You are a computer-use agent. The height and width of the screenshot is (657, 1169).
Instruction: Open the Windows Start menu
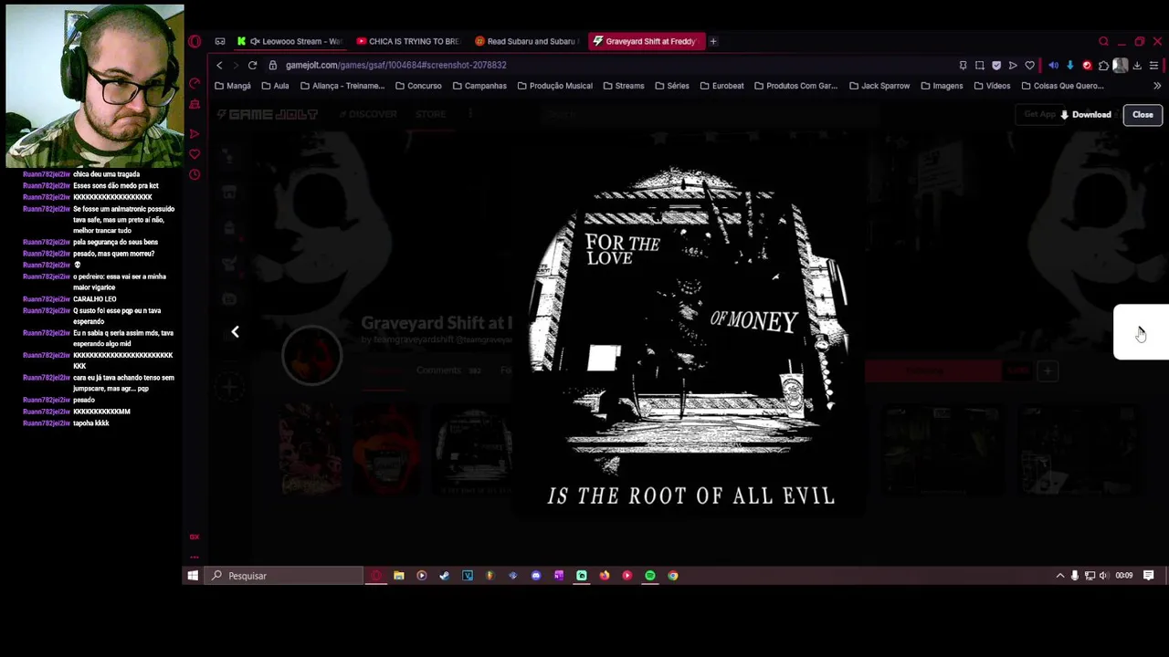point(193,576)
